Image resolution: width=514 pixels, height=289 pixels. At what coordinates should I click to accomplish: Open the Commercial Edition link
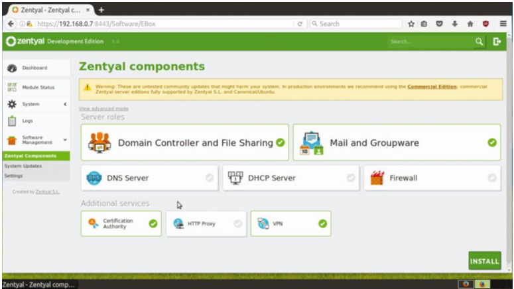coord(432,87)
